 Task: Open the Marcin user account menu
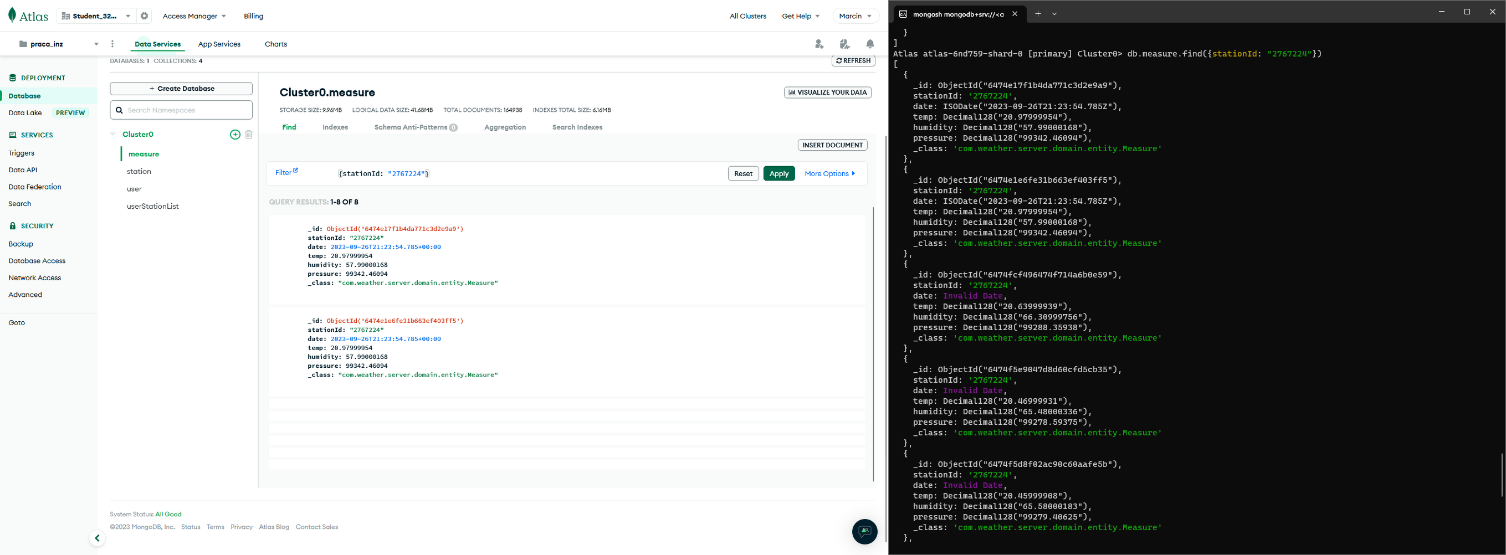point(855,17)
